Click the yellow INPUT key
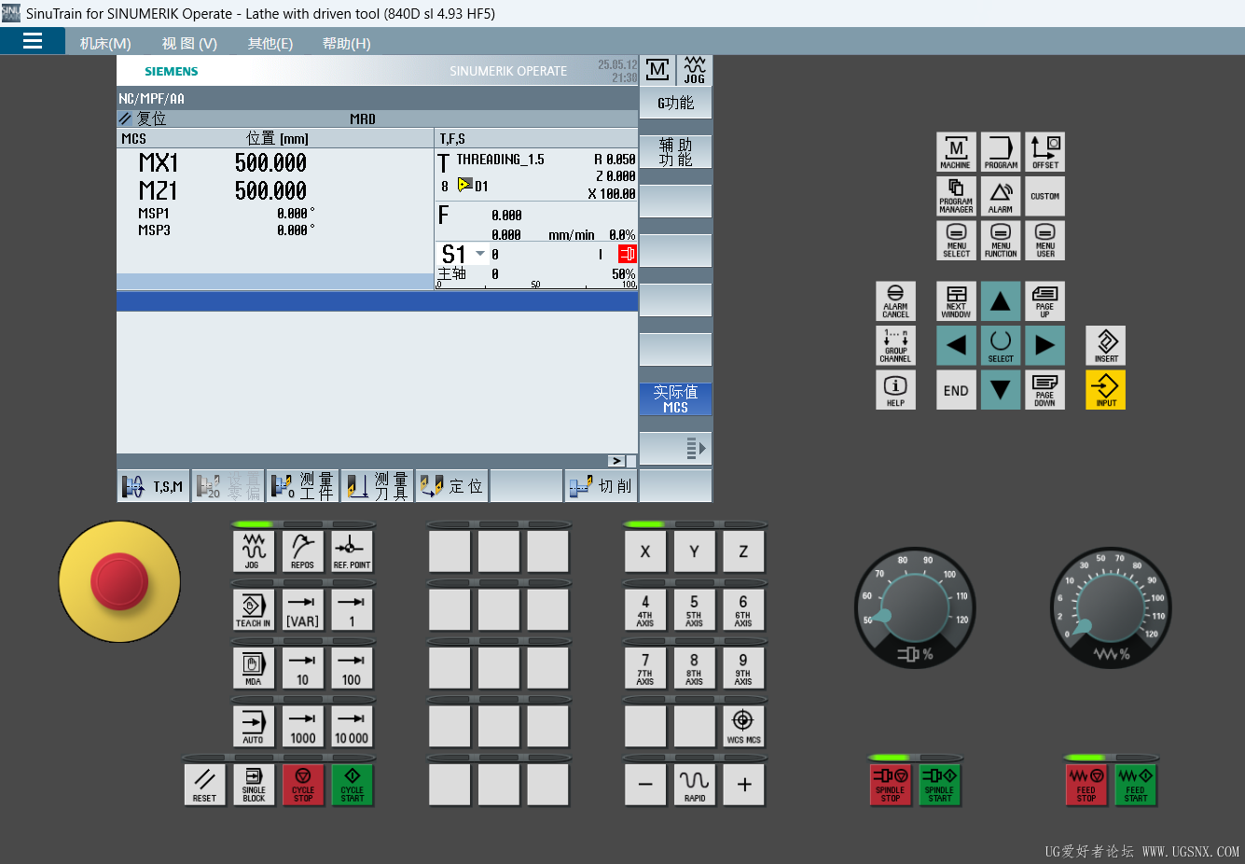The width and height of the screenshot is (1245, 864). pos(1106,390)
